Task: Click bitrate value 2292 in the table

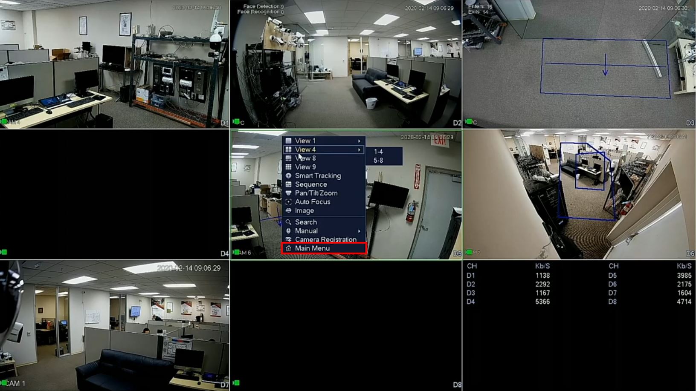Action: [x=542, y=284]
